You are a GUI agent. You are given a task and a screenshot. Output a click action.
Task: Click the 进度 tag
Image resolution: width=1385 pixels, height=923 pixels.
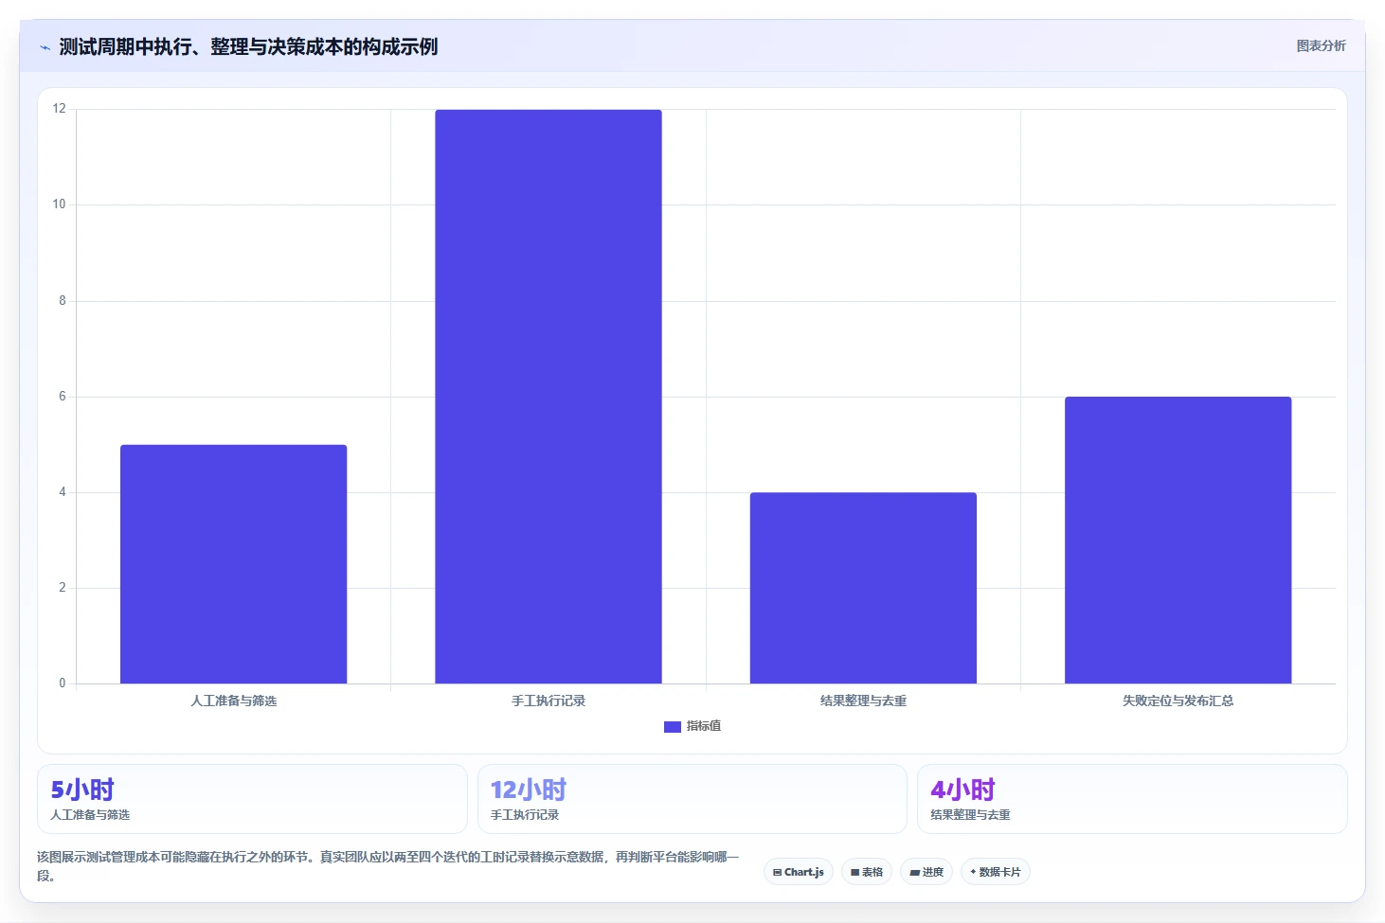coord(926,872)
